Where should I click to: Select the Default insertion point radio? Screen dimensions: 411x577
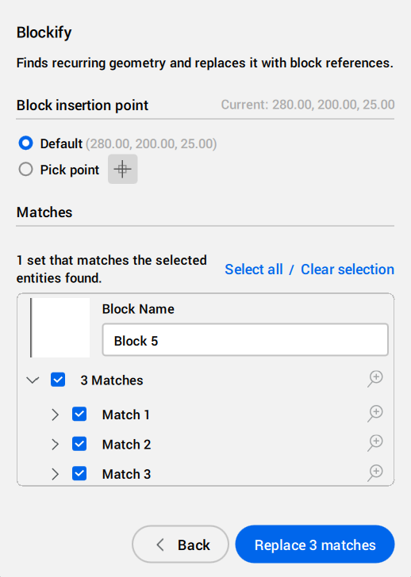point(25,143)
